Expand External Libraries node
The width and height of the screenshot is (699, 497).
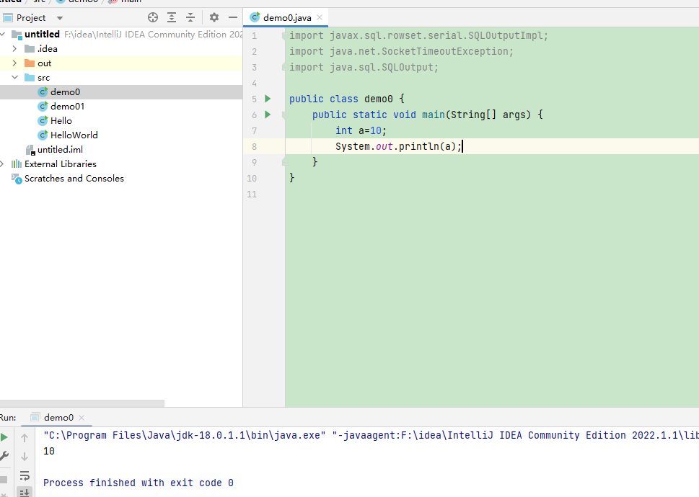pyautogui.click(x=2, y=164)
